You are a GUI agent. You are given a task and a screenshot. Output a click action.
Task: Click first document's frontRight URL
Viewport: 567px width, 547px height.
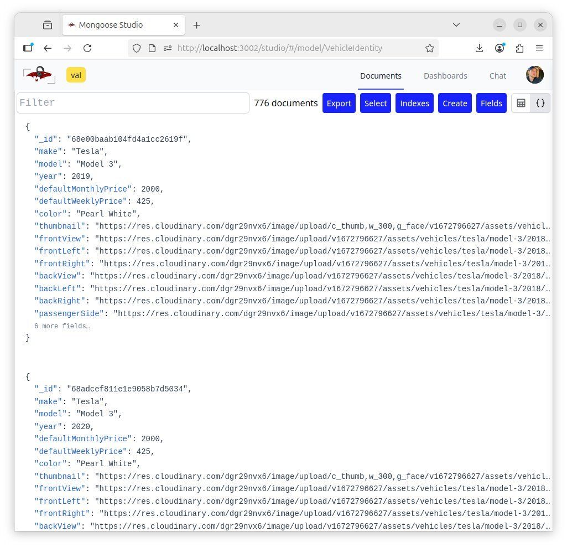pos(325,264)
